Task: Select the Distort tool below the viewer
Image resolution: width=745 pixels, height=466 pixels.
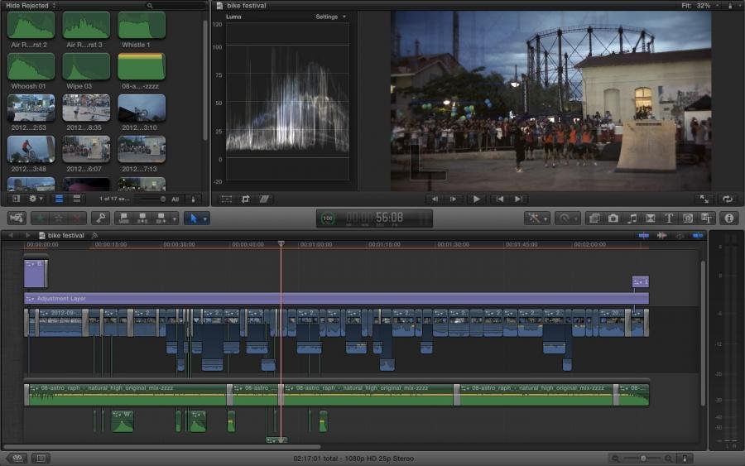Action: [x=264, y=199]
